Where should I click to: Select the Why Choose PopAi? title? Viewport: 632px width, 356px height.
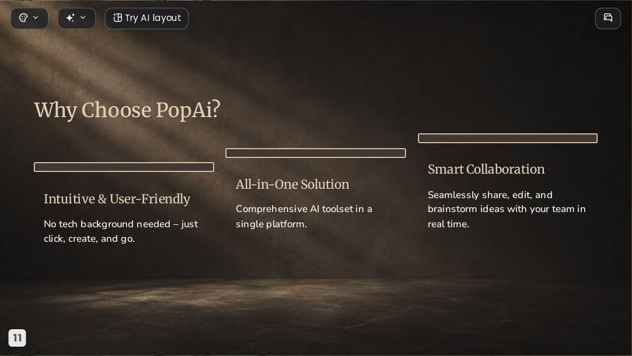(x=127, y=110)
